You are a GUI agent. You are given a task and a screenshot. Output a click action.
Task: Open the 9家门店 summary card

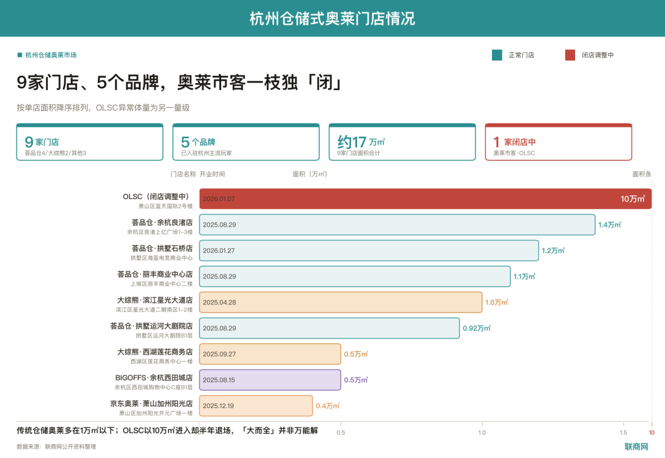(90, 142)
